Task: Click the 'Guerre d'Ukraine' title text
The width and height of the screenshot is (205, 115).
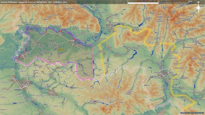Action: click(9, 2)
